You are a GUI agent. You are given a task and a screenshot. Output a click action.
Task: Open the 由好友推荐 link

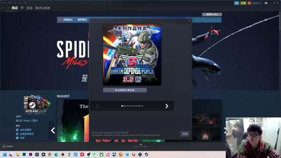pyautogui.click(x=26, y=130)
